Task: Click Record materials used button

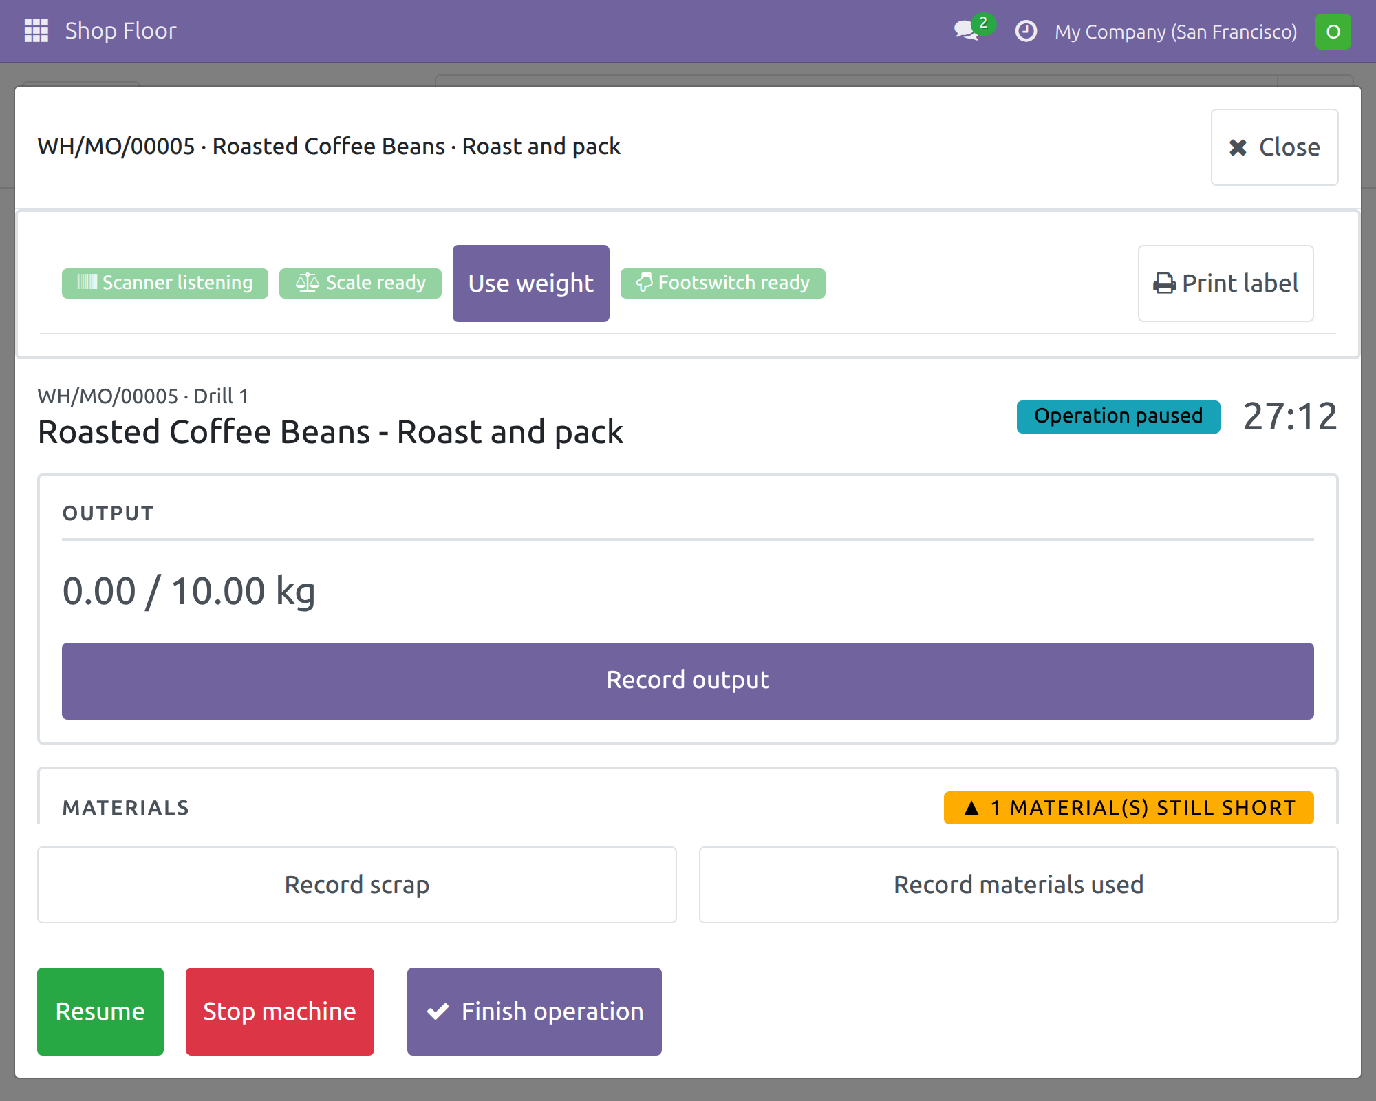Action: pyautogui.click(x=1019, y=885)
